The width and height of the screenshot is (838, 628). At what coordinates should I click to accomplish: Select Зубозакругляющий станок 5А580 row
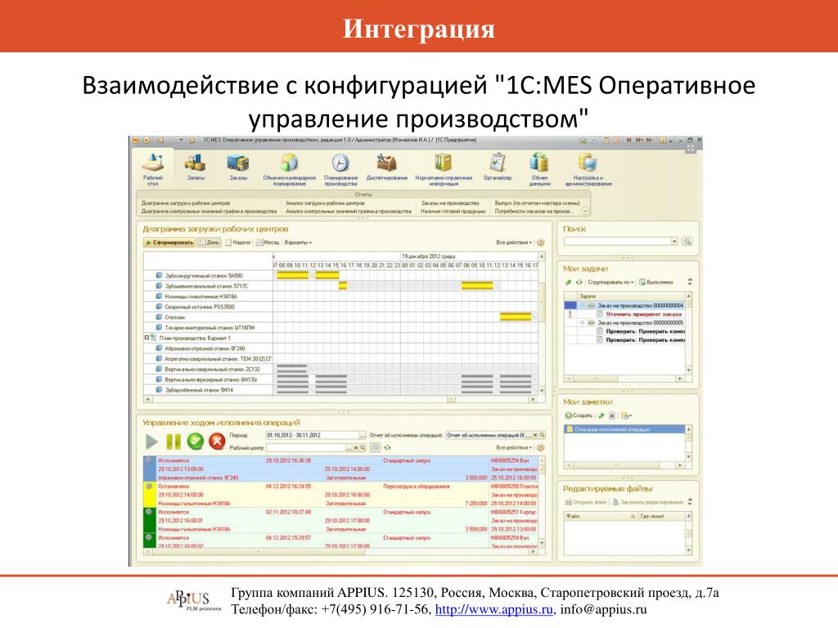coord(208,276)
